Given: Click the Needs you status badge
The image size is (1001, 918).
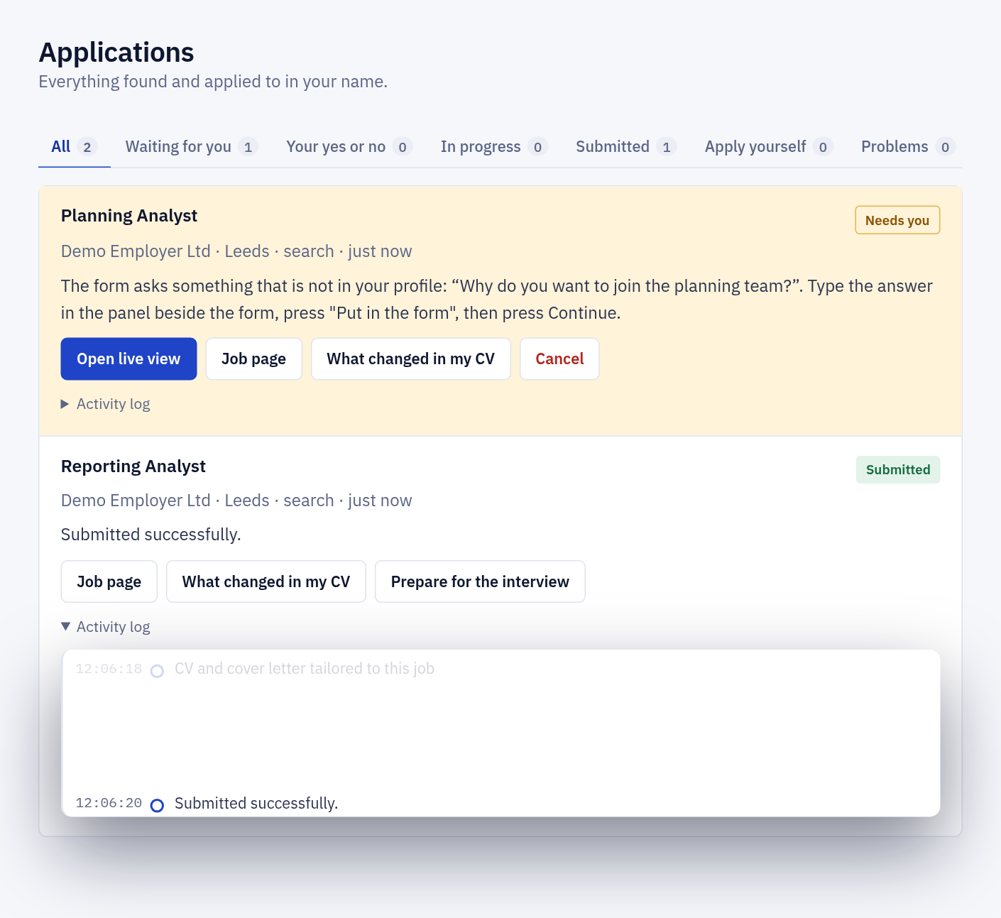Looking at the screenshot, I should [x=897, y=220].
